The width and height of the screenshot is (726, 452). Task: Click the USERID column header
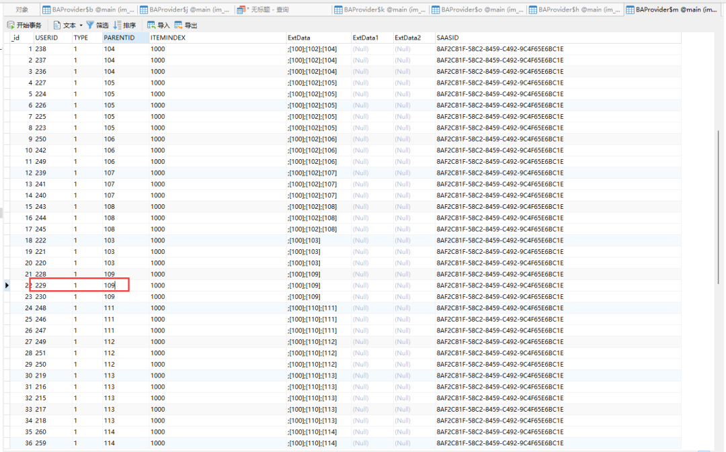[53, 38]
